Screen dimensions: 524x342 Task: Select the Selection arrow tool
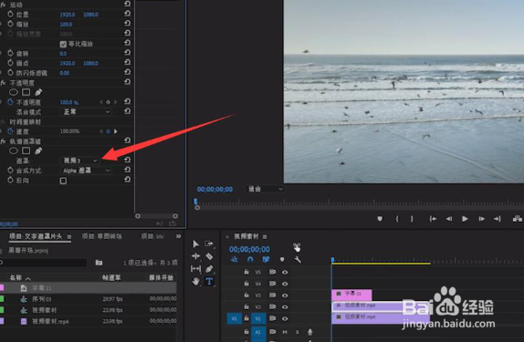click(x=195, y=244)
